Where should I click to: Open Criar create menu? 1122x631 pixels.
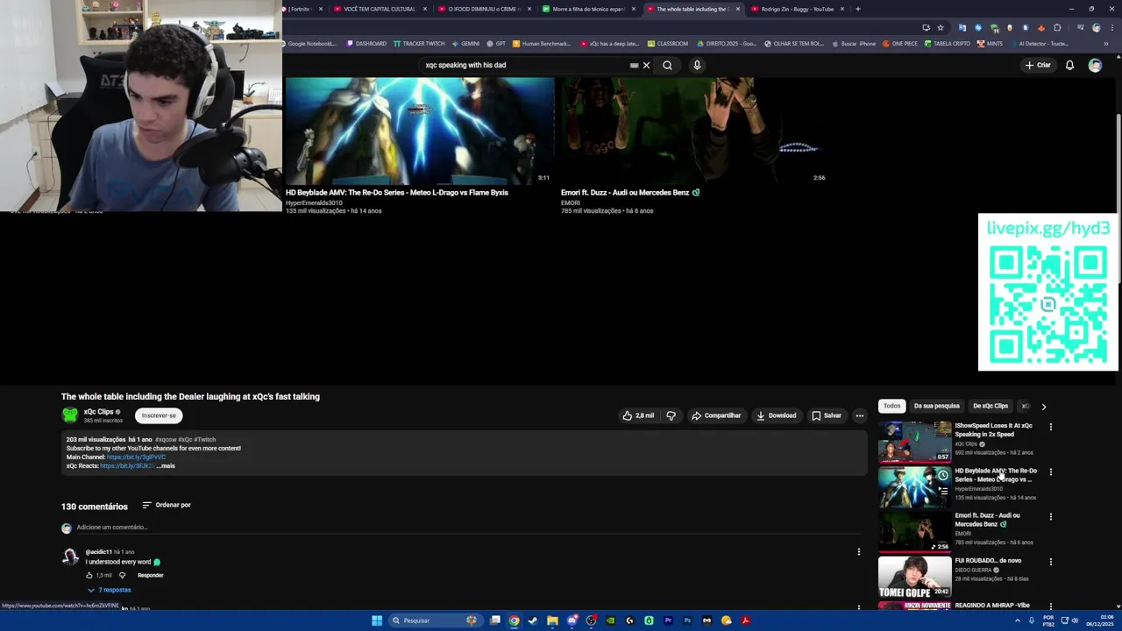[x=1038, y=65]
